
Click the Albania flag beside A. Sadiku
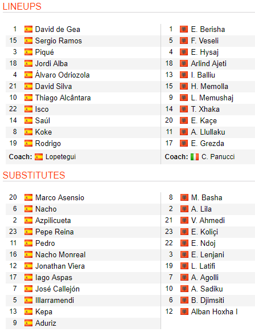coord(184,289)
